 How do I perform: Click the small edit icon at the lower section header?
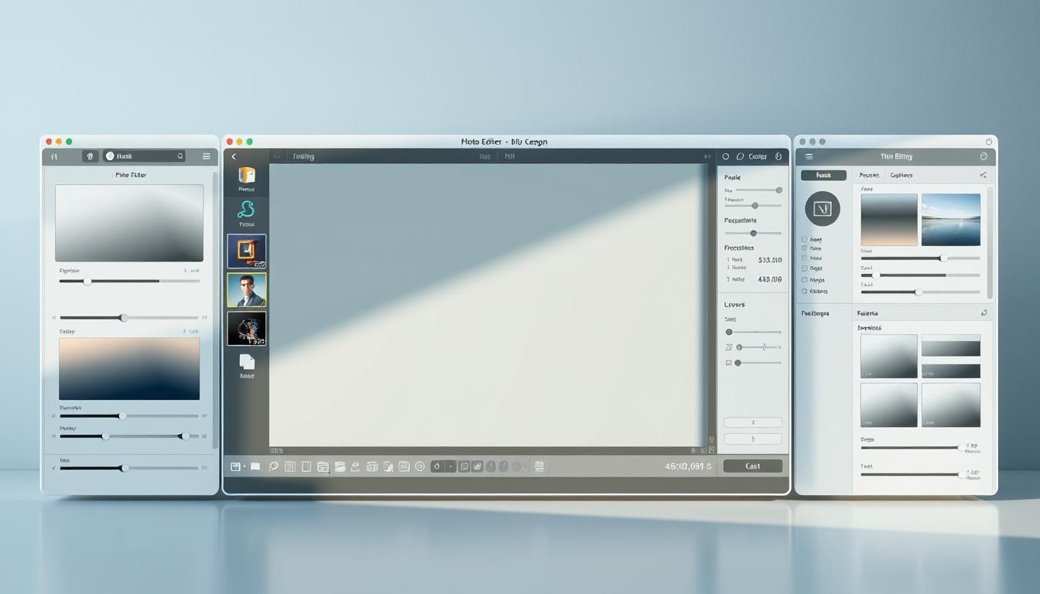[984, 313]
